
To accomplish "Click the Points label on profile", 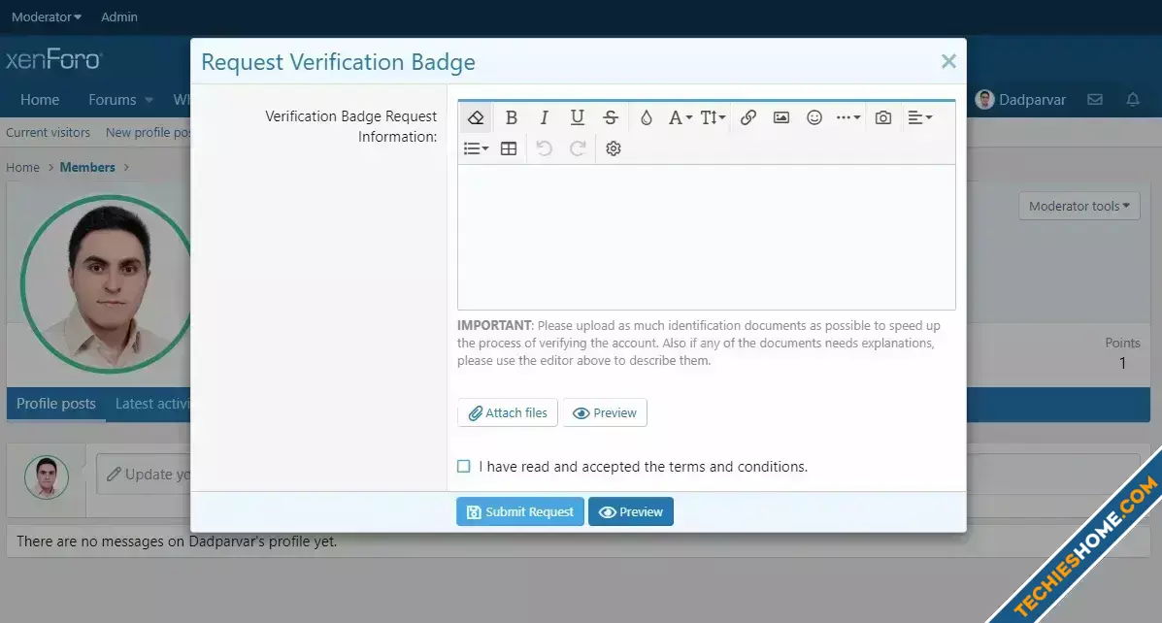I will (x=1123, y=343).
